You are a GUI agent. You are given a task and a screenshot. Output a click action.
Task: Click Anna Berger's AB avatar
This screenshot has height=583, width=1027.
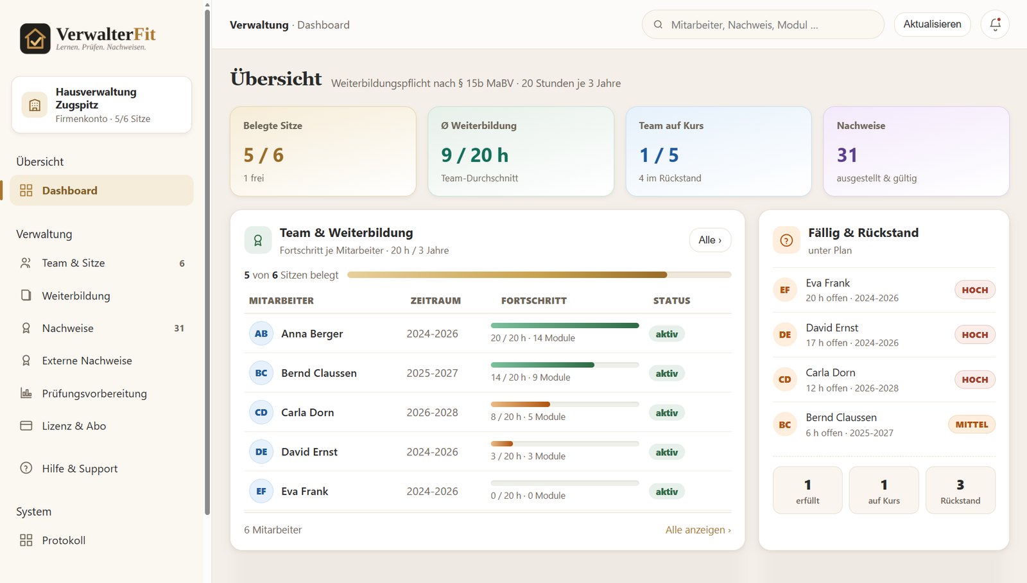(261, 334)
